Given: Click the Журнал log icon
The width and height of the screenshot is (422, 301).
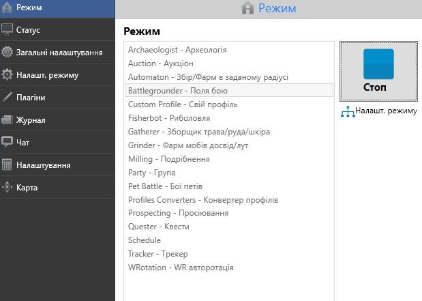Looking at the screenshot, I should click(7, 120).
